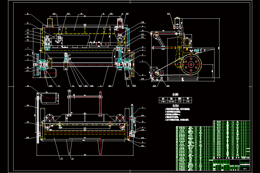260x173 pixels.
Task: Click the B5 balloon label
Action: (28, 55)
